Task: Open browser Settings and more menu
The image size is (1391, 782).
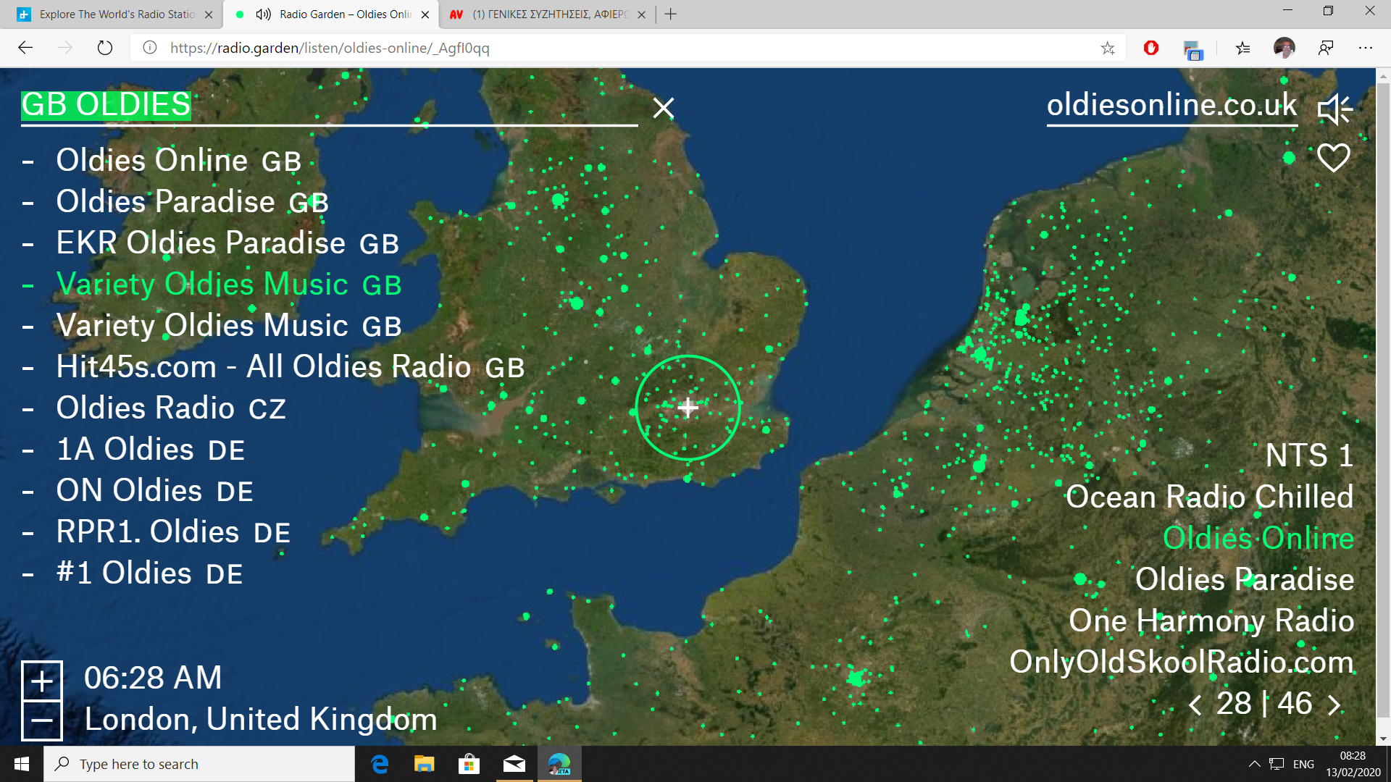Action: pyautogui.click(x=1366, y=48)
